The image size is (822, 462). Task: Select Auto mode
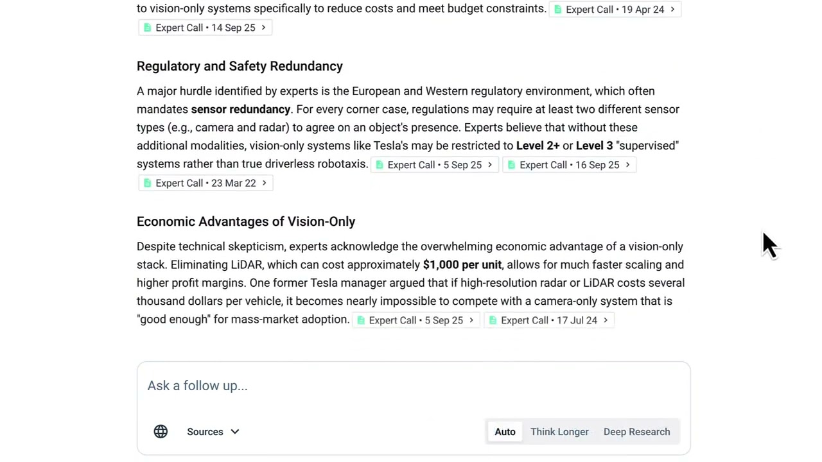click(x=505, y=432)
